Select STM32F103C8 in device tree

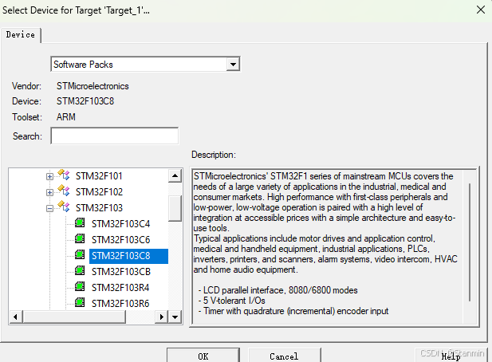(x=128, y=256)
